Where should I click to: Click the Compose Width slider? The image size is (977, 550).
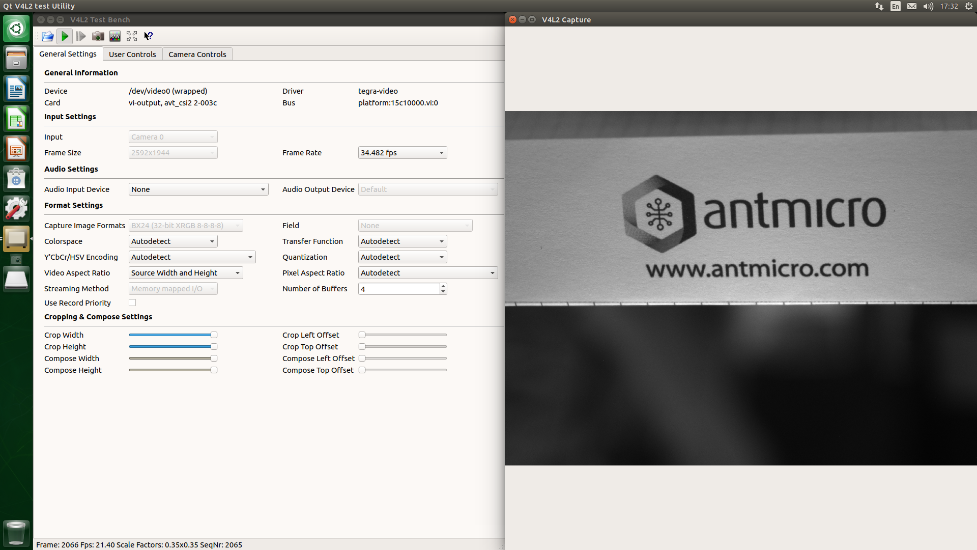click(173, 359)
